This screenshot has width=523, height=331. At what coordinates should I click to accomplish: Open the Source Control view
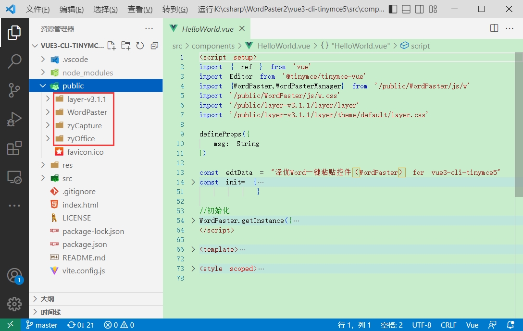click(x=14, y=90)
